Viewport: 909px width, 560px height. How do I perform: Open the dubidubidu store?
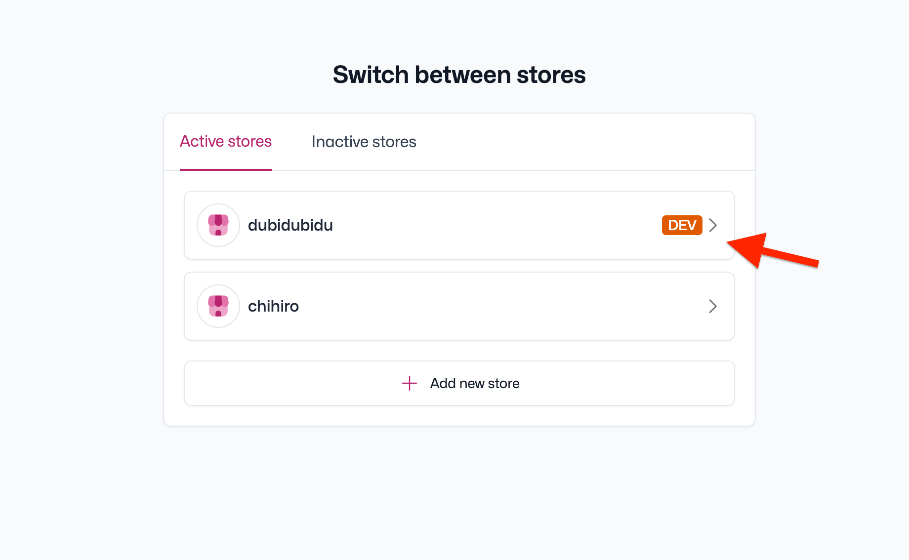pos(459,225)
